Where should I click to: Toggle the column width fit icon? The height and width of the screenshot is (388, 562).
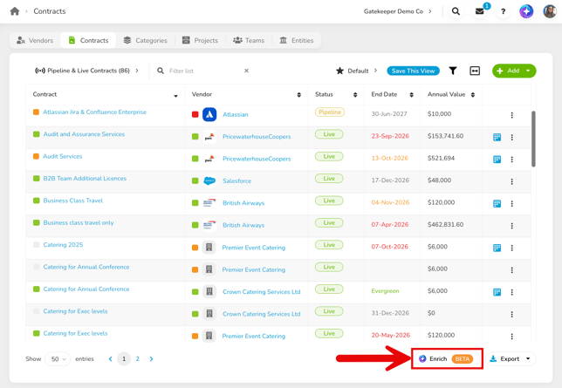pyautogui.click(x=475, y=71)
